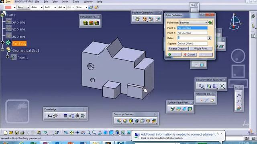
Task: Click the Save file icon
Action: 16,132
